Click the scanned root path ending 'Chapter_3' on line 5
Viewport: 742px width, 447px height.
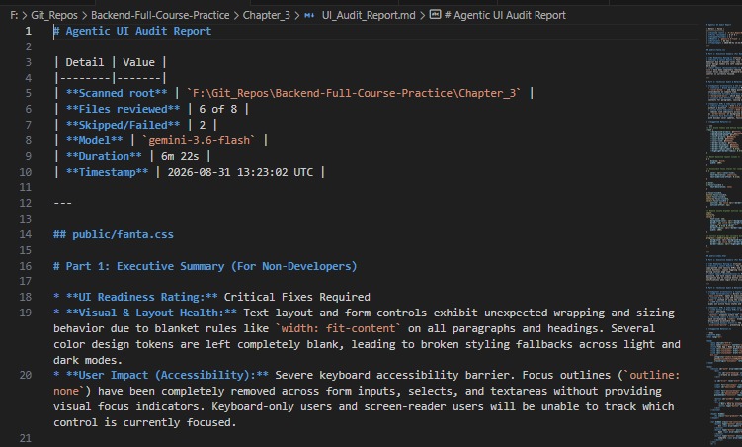coord(354,93)
